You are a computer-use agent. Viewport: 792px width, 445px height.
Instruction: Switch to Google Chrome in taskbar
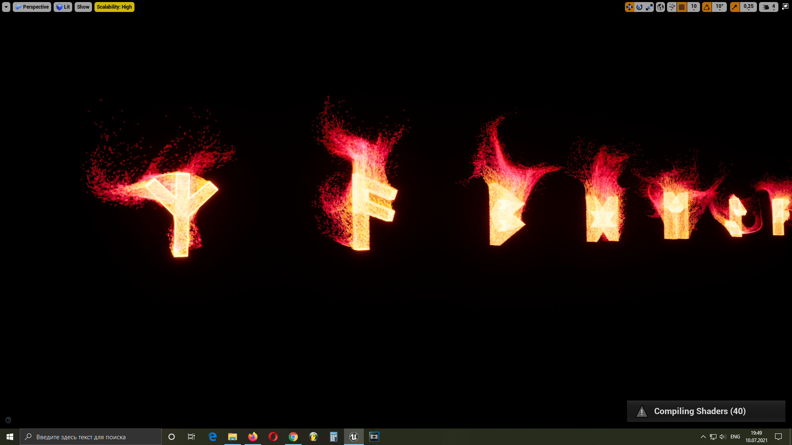(x=293, y=437)
